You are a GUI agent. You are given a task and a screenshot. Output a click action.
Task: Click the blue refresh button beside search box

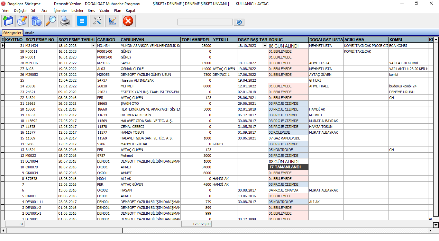[x=239, y=22]
